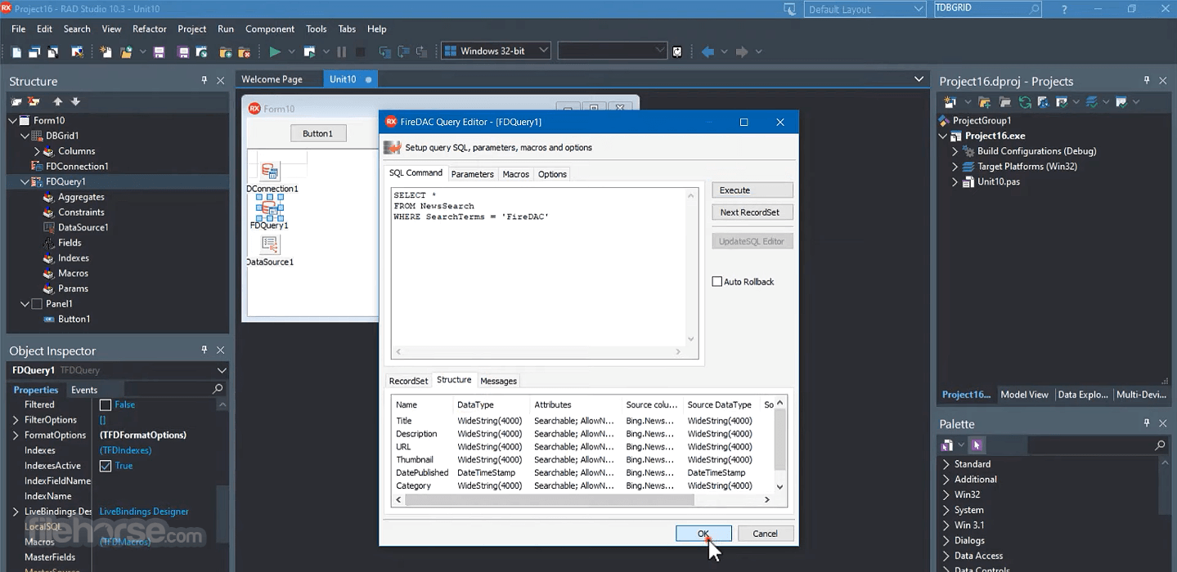Screen dimensions: 1177x572
Task: Collapse the Panel1 node in Structure
Action: (x=25, y=304)
